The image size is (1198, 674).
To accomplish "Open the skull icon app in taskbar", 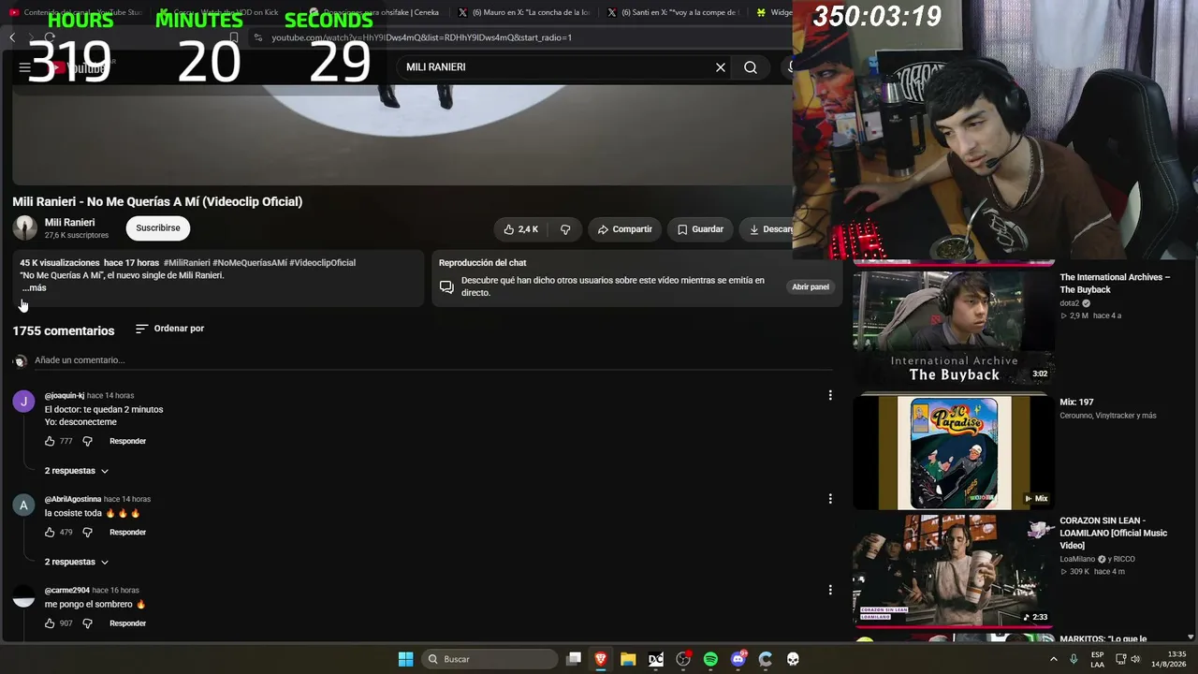I will [x=793, y=659].
